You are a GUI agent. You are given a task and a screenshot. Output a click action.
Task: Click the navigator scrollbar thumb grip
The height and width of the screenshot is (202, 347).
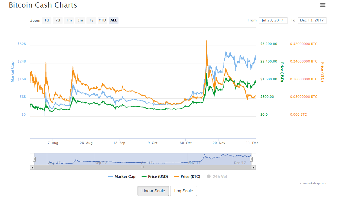point(143,168)
